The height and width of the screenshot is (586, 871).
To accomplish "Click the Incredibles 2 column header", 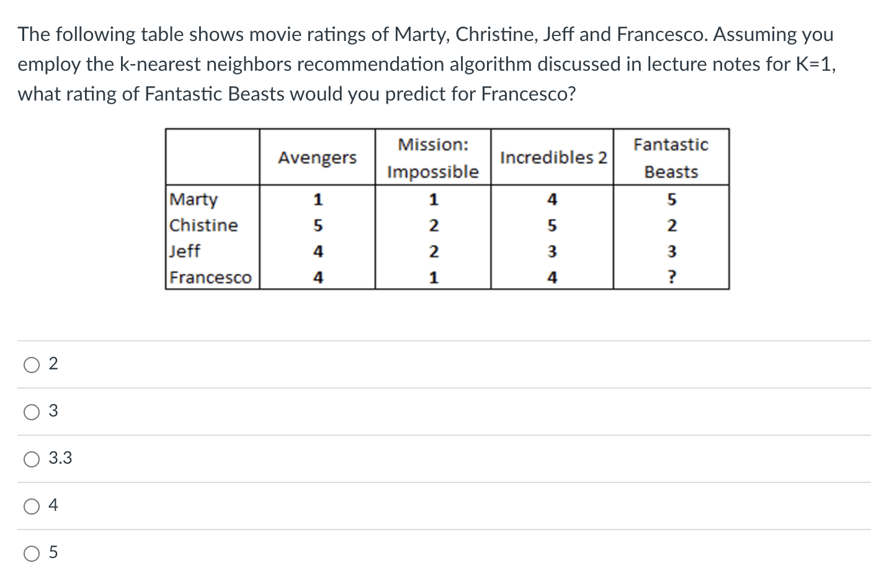I will pyautogui.click(x=552, y=158).
